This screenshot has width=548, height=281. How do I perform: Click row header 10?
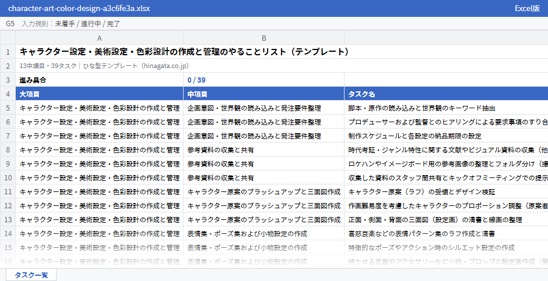point(8,177)
